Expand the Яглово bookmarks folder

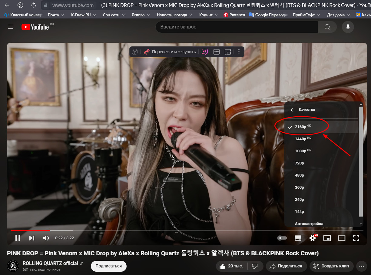(141, 15)
